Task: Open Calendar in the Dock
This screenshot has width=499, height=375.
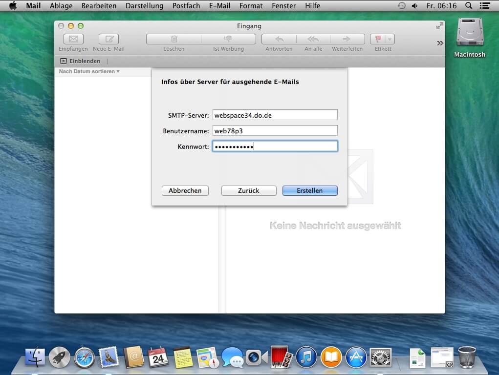Action: pos(158,357)
